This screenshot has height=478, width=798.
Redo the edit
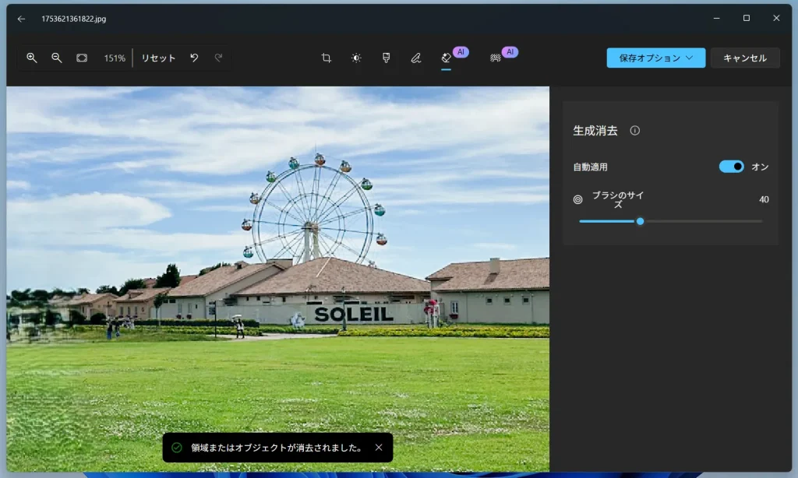click(x=218, y=58)
